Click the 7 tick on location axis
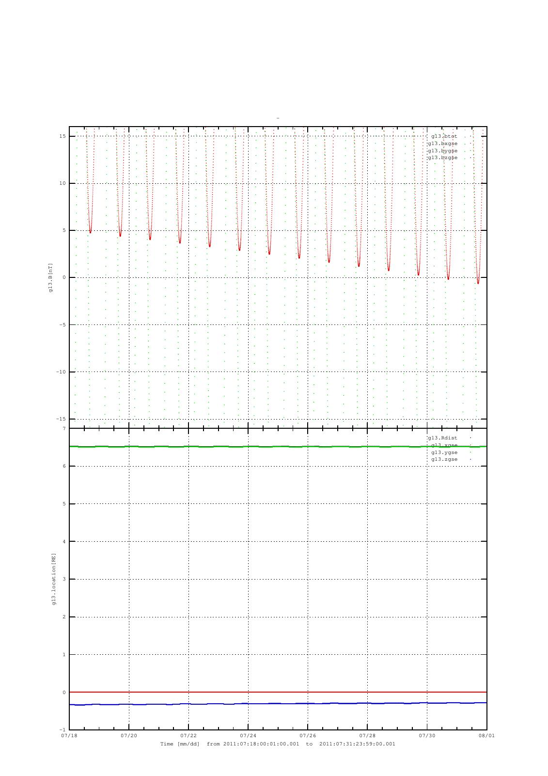Viewport: 548px width, 776px height. [64, 429]
